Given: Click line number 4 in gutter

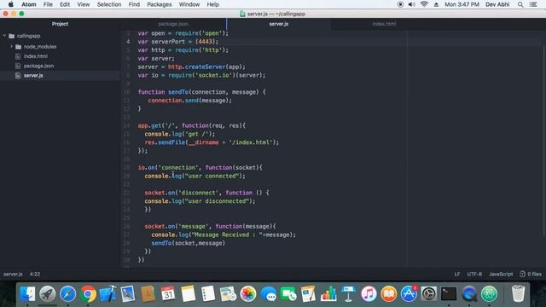Looking at the screenshot, I should tap(128, 42).
